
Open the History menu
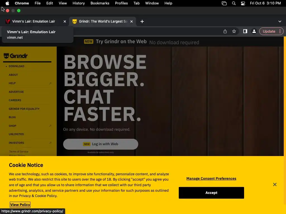coord(78,3)
